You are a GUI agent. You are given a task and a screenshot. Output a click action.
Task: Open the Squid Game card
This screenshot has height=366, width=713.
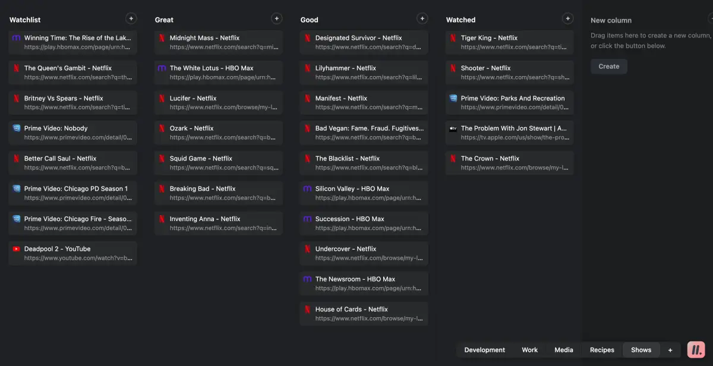[219, 163]
